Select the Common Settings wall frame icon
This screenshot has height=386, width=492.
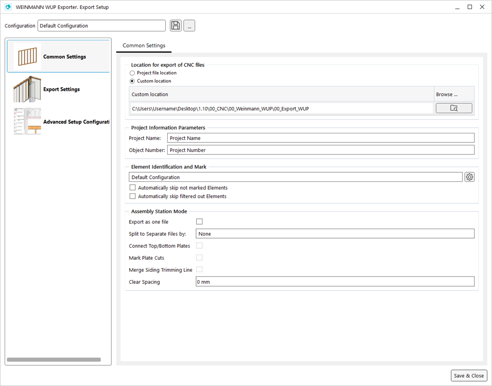coord(27,56)
